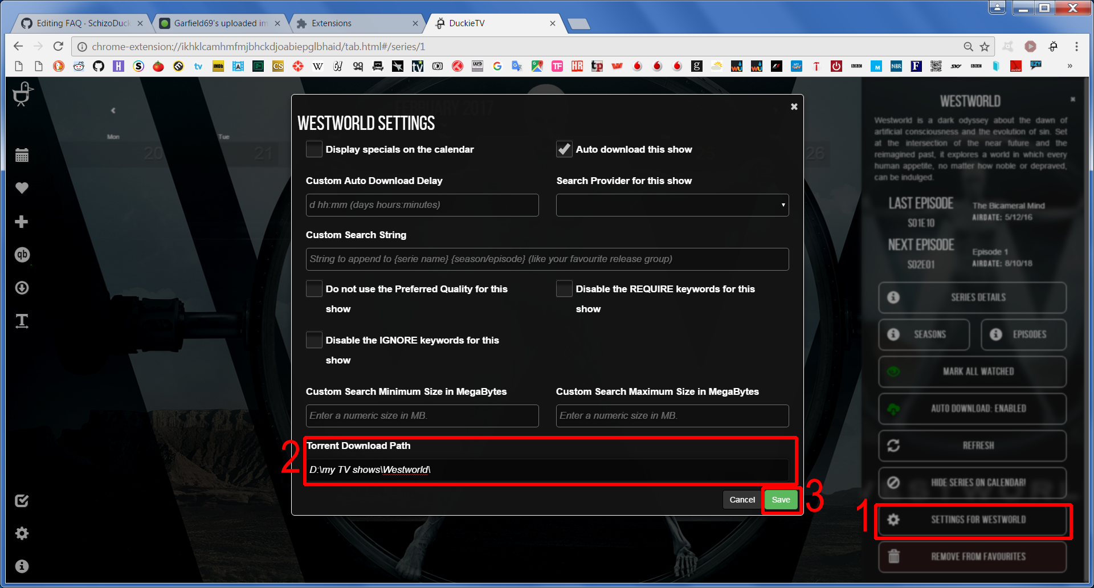Image resolution: width=1094 pixels, height=588 pixels.
Task: Switch to Garfield69's uploaded images tab
Action: click(x=219, y=23)
